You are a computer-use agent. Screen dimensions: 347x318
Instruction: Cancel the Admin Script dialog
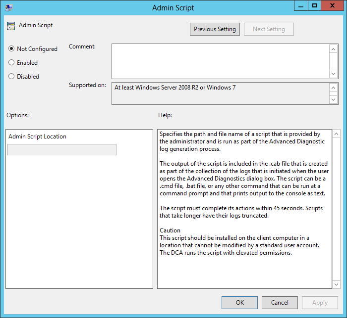click(280, 303)
